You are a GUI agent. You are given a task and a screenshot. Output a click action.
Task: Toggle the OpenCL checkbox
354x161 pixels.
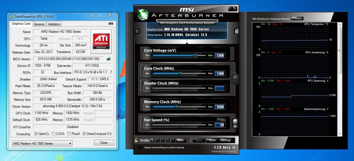click(36, 134)
